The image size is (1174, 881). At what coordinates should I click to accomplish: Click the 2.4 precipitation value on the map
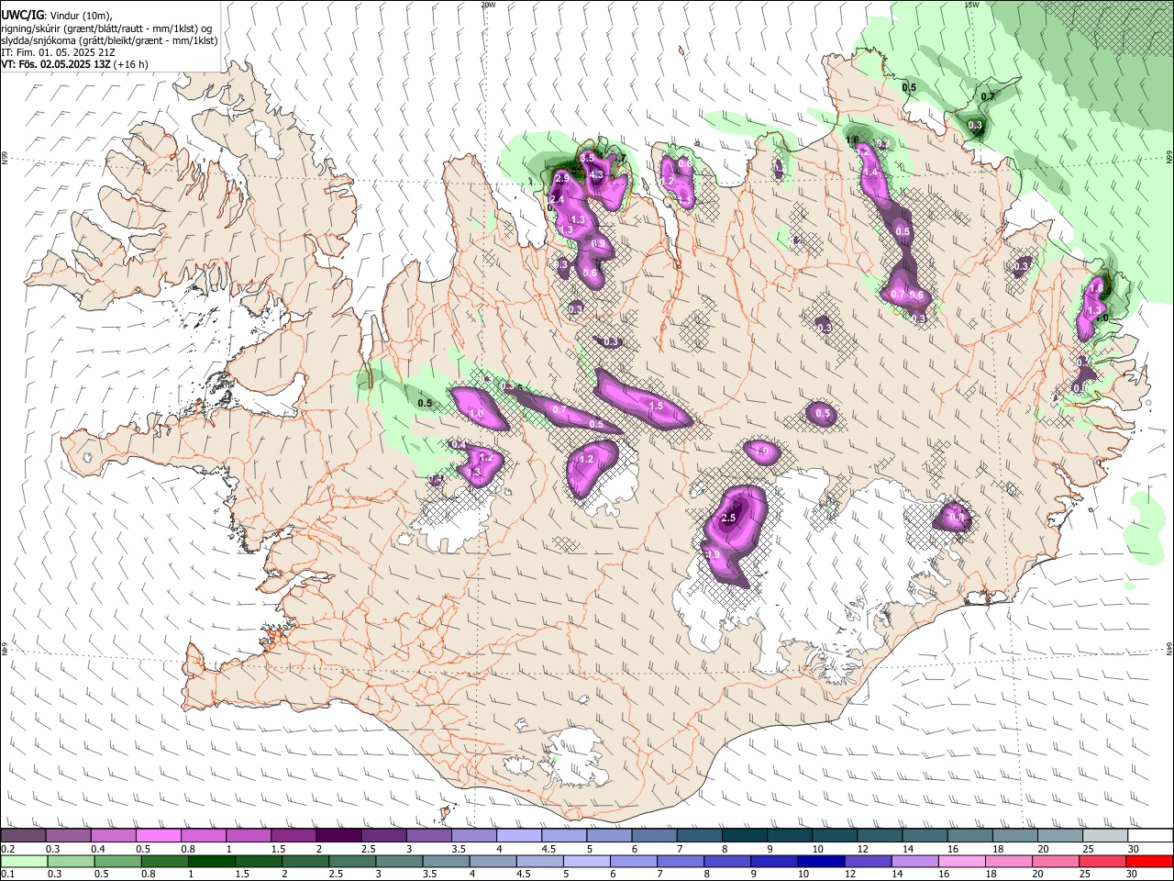point(556,199)
